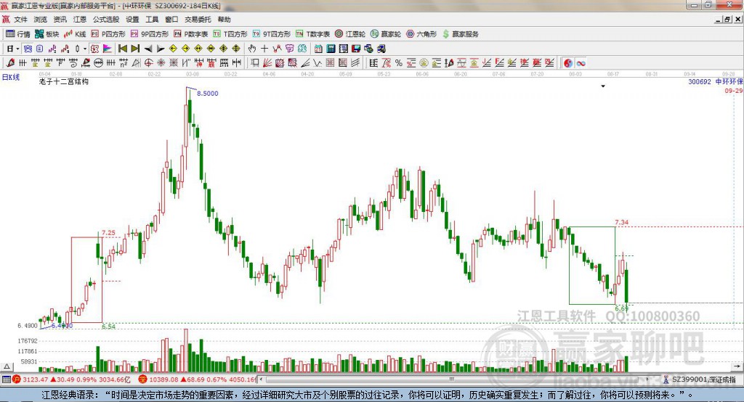Click yellow diamond left-arrow icon
The width and height of the screenshot is (744, 402).
pyautogui.click(x=173, y=49)
